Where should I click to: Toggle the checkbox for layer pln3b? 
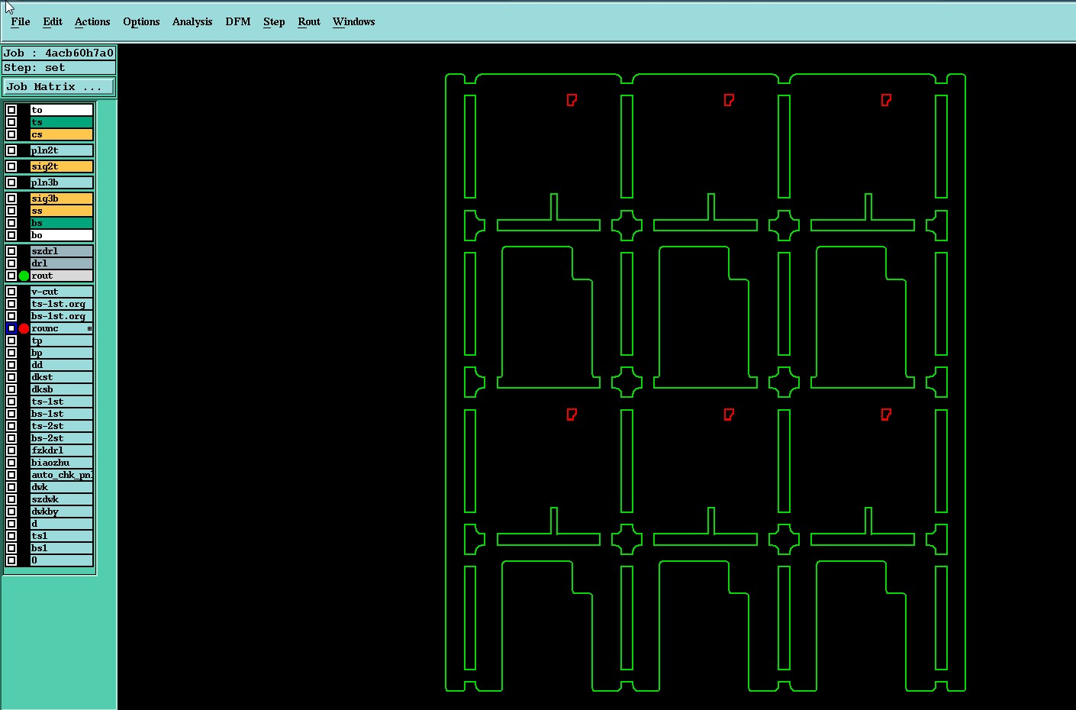[11, 182]
